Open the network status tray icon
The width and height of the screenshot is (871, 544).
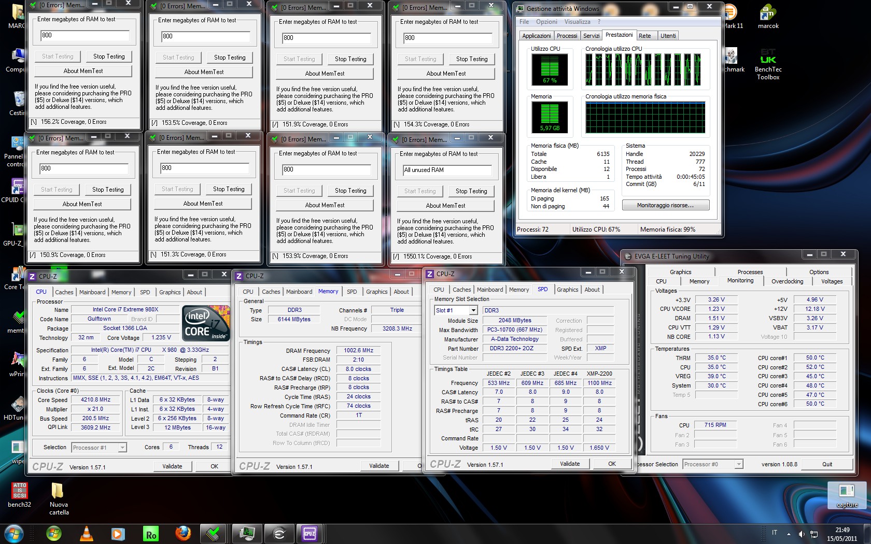(814, 534)
